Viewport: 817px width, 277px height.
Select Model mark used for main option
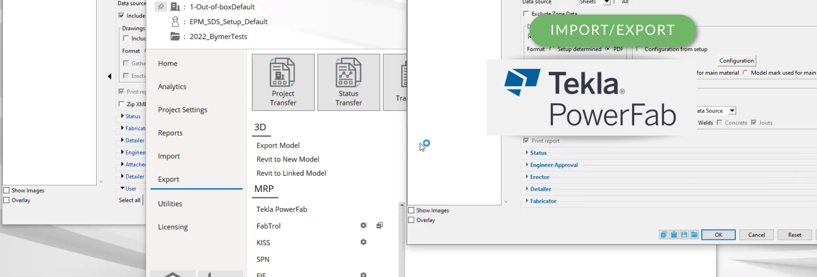coord(745,73)
